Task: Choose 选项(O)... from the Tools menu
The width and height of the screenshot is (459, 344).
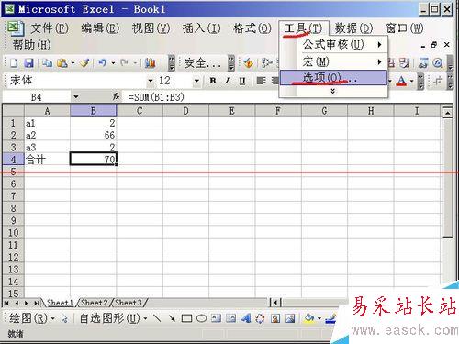Action: click(333, 78)
